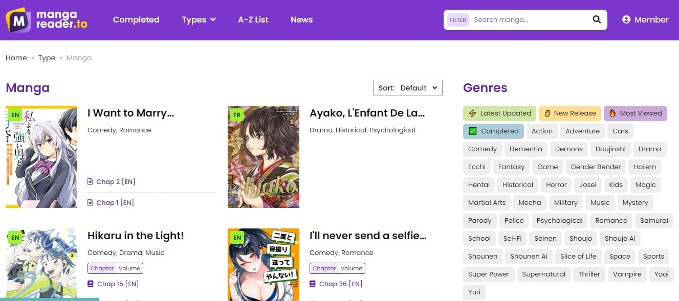
Task: Click the Member profile icon
Action: 626,20
